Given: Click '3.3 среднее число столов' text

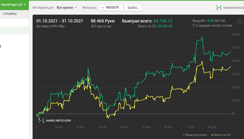Looking at the screenshot, I should click(212, 26).
